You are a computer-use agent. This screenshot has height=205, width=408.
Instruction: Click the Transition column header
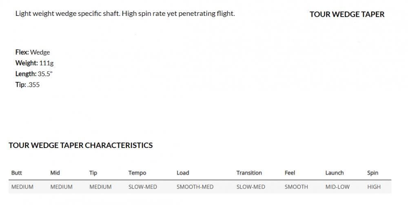click(x=249, y=173)
